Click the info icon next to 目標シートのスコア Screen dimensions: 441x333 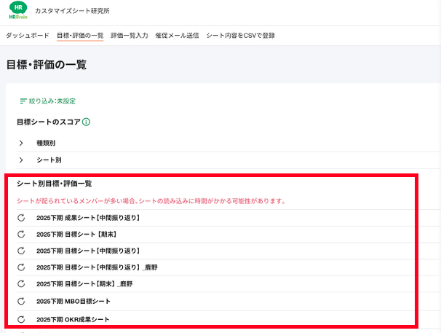[86, 122]
